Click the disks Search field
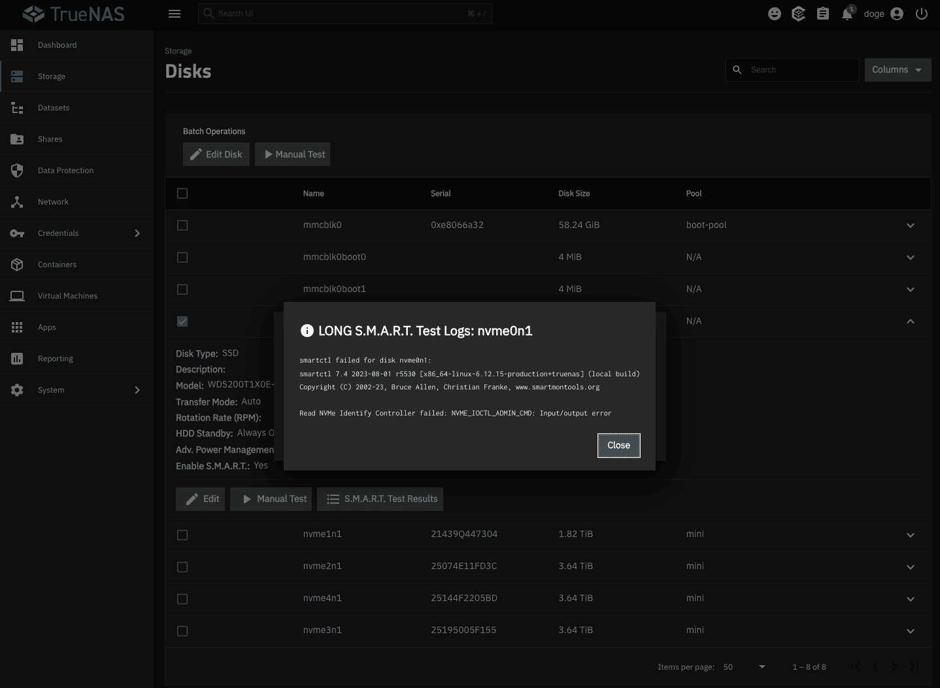The height and width of the screenshot is (688, 940). tap(792, 70)
